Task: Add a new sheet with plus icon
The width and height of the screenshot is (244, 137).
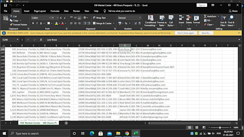Action: click(x=66, y=123)
